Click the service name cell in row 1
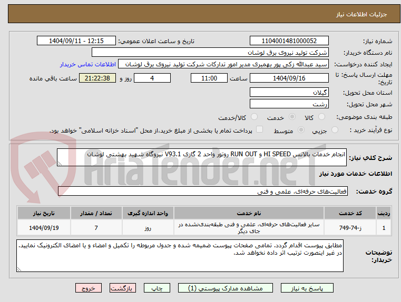Screen dimensions: 401x302 click(249, 228)
